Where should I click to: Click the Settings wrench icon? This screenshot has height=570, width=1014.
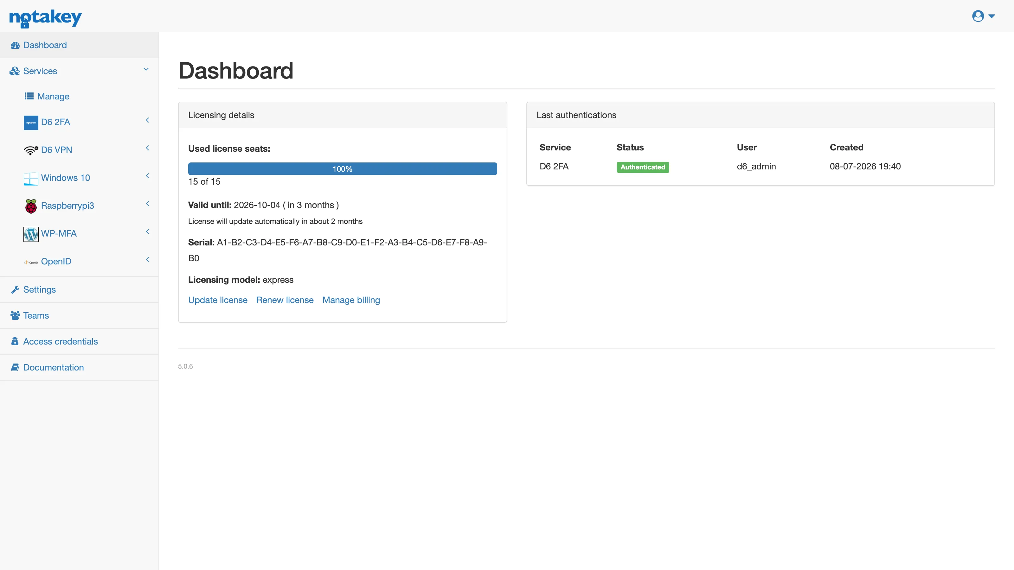[x=15, y=289]
